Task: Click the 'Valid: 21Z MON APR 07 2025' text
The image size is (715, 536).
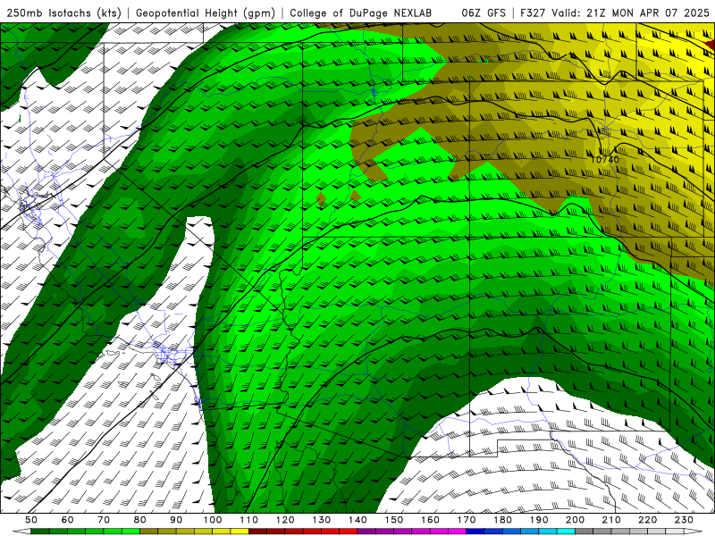Action: 631,13
